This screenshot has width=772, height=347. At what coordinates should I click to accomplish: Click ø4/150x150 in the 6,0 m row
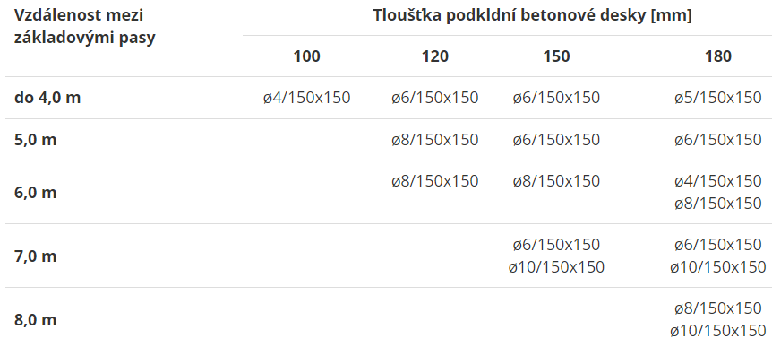(x=718, y=181)
